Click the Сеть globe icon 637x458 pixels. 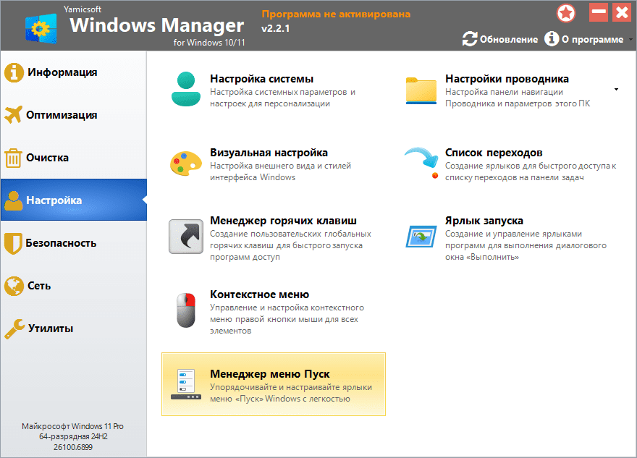tap(14, 286)
